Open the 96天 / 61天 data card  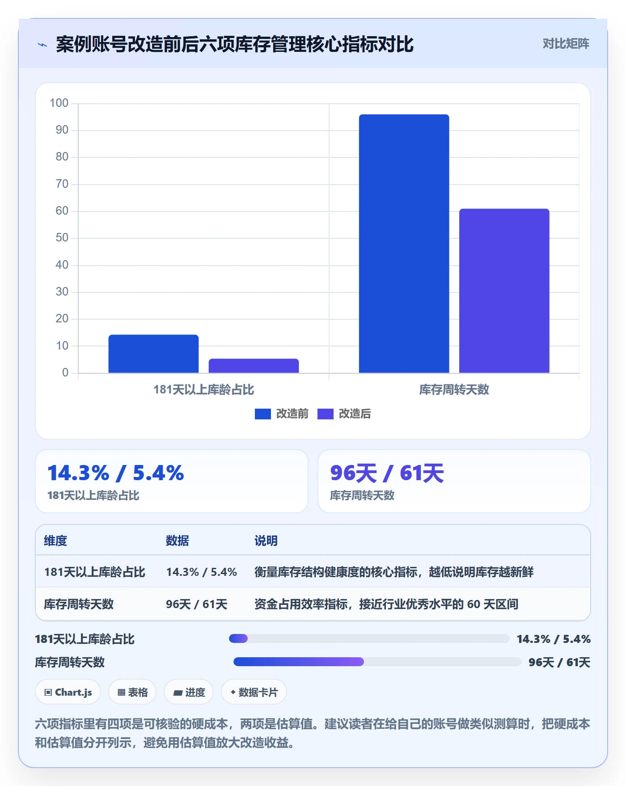click(x=454, y=481)
